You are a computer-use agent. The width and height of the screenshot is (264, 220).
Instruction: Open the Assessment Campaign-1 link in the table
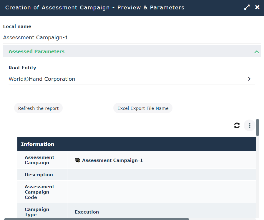112,160
